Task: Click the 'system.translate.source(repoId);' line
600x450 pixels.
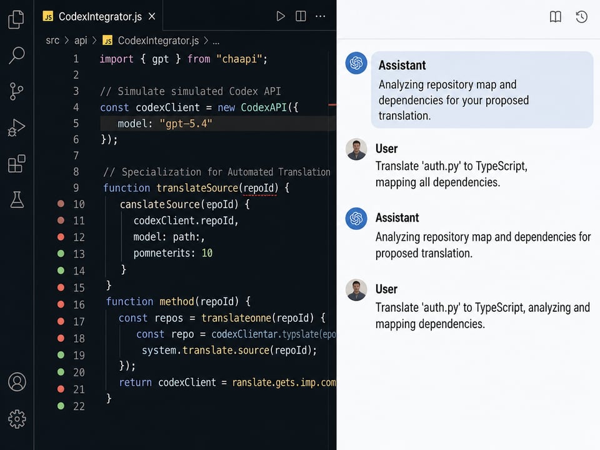Action: point(229,351)
